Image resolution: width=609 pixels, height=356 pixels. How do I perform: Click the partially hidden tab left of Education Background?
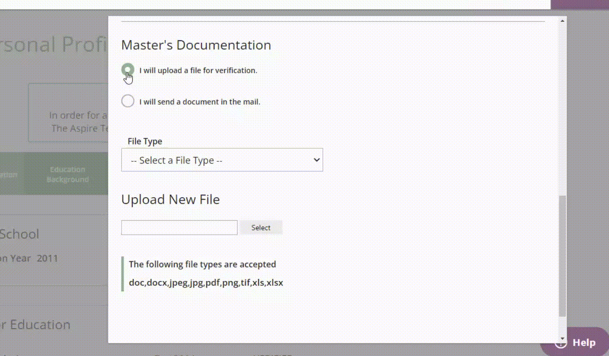(x=9, y=175)
